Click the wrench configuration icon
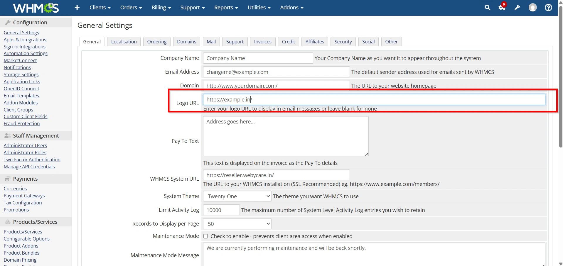The width and height of the screenshot is (563, 266). point(517,8)
